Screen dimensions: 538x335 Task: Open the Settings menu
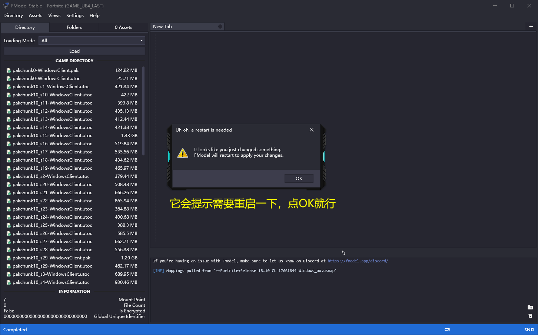[x=75, y=16]
